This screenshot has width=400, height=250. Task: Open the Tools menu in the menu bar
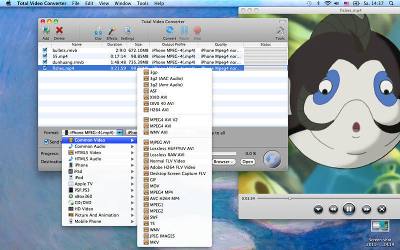click(x=142, y=3)
